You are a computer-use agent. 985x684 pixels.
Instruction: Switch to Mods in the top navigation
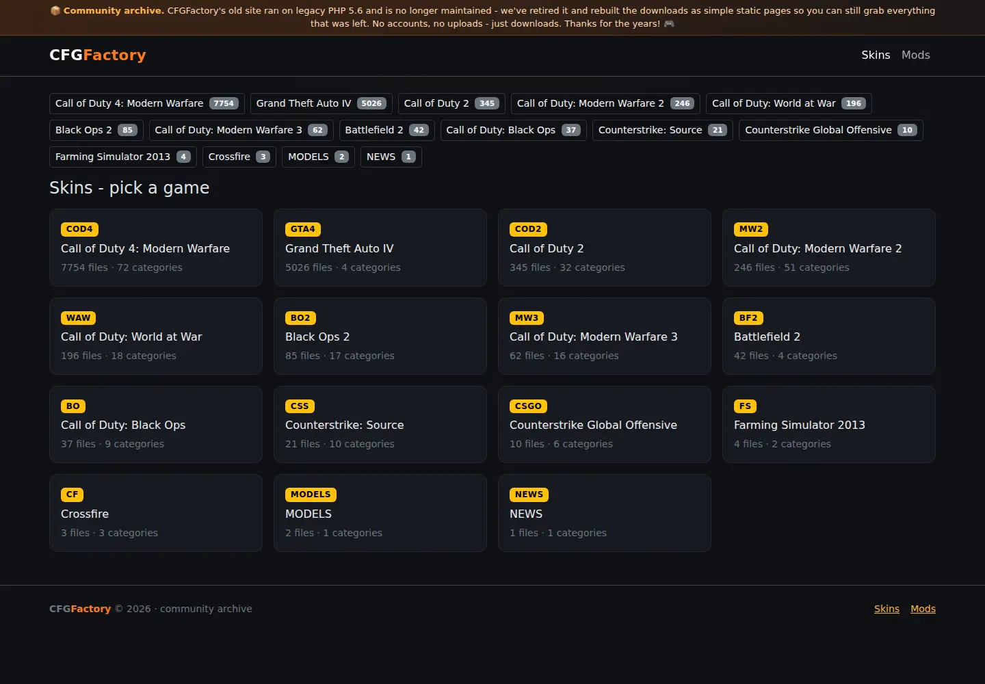pos(915,55)
